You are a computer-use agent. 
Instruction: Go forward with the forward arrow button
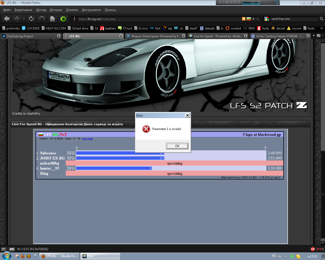pos(17,19)
